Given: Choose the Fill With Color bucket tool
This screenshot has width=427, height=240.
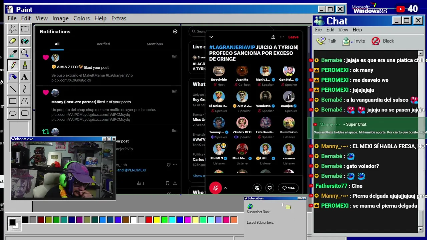Looking at the screenshot, I should point(25,41).
